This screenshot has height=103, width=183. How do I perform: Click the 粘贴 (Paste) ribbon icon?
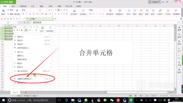(3, 11)
